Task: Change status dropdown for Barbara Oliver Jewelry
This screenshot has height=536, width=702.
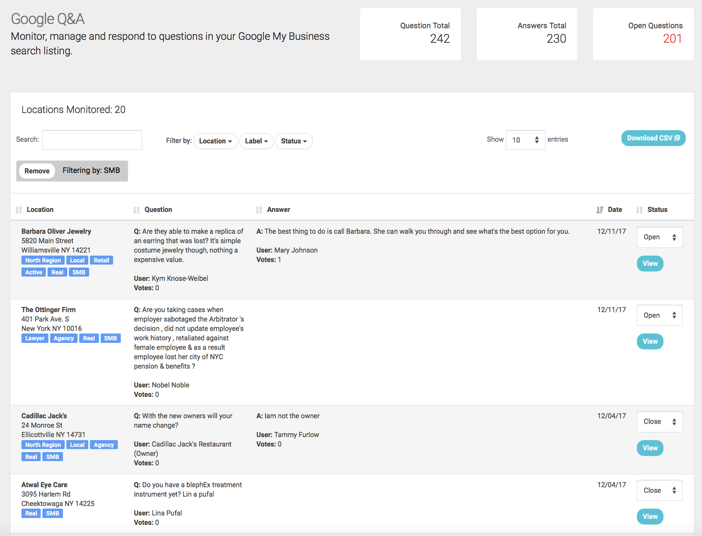Action: 660,237
